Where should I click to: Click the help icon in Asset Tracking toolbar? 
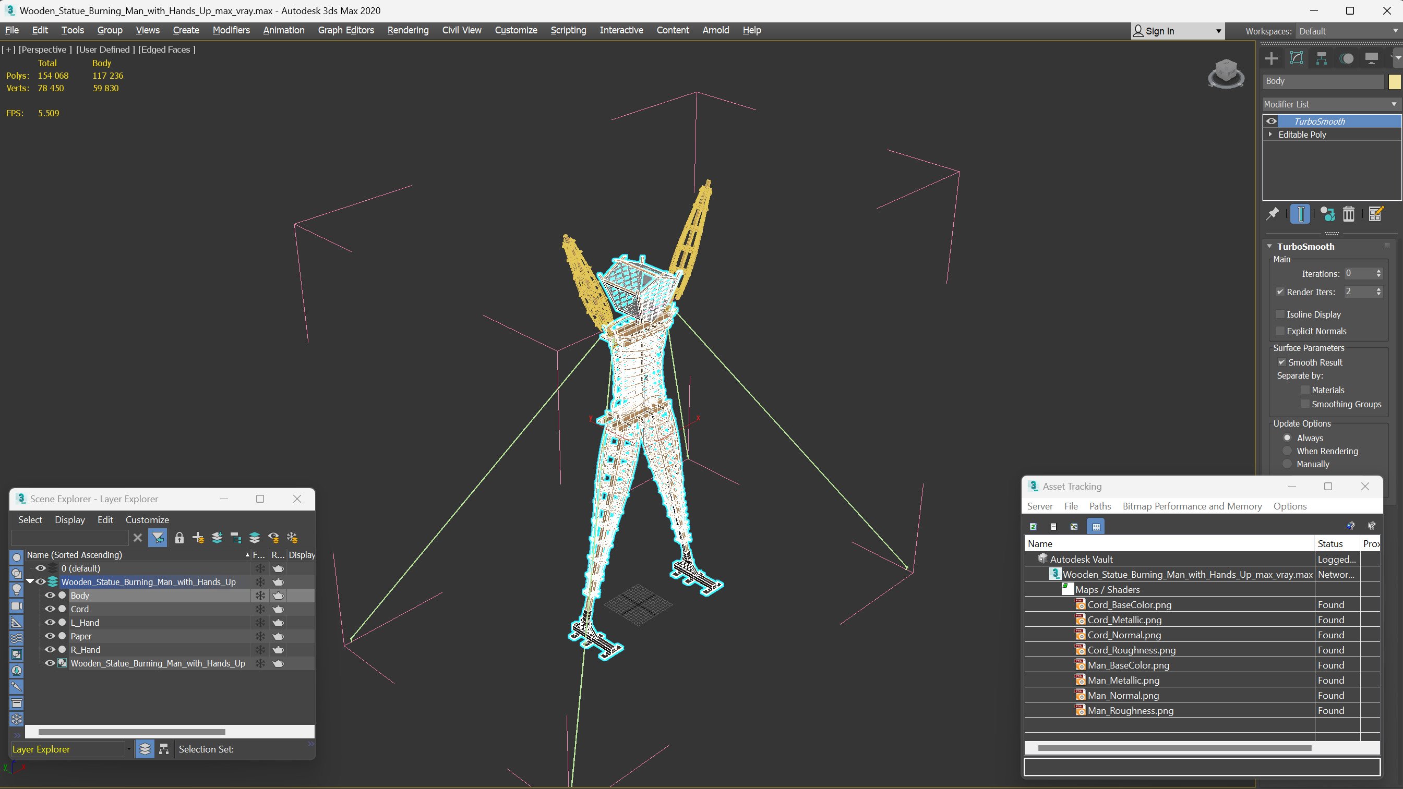1351,526
